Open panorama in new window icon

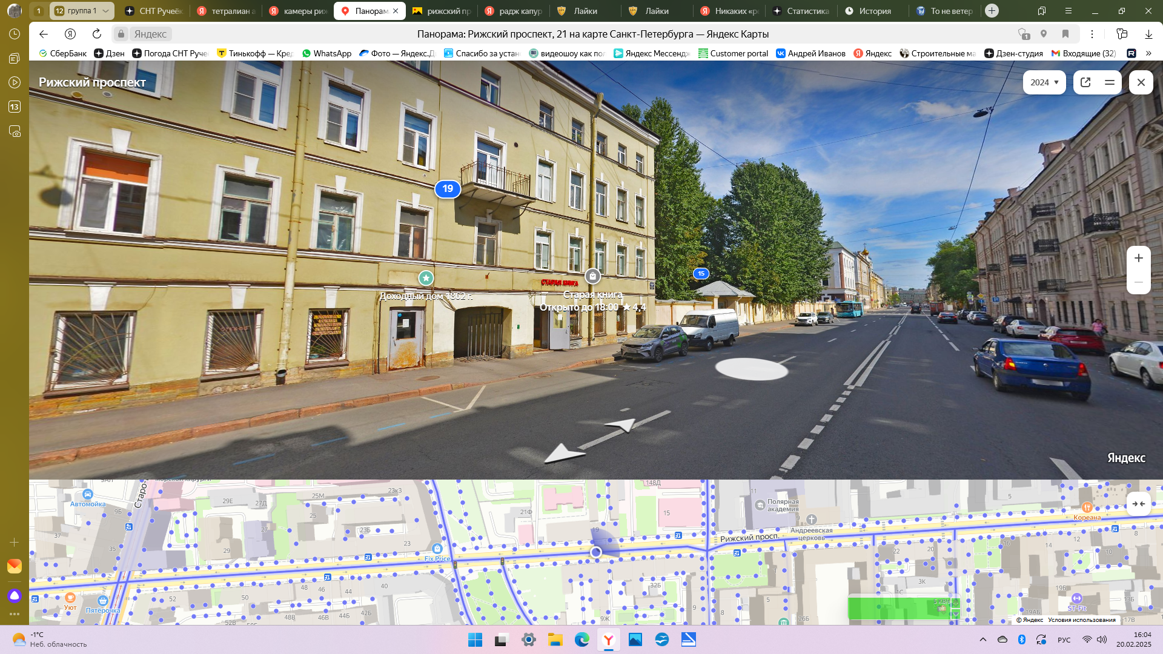click(x=1085, y=82)
